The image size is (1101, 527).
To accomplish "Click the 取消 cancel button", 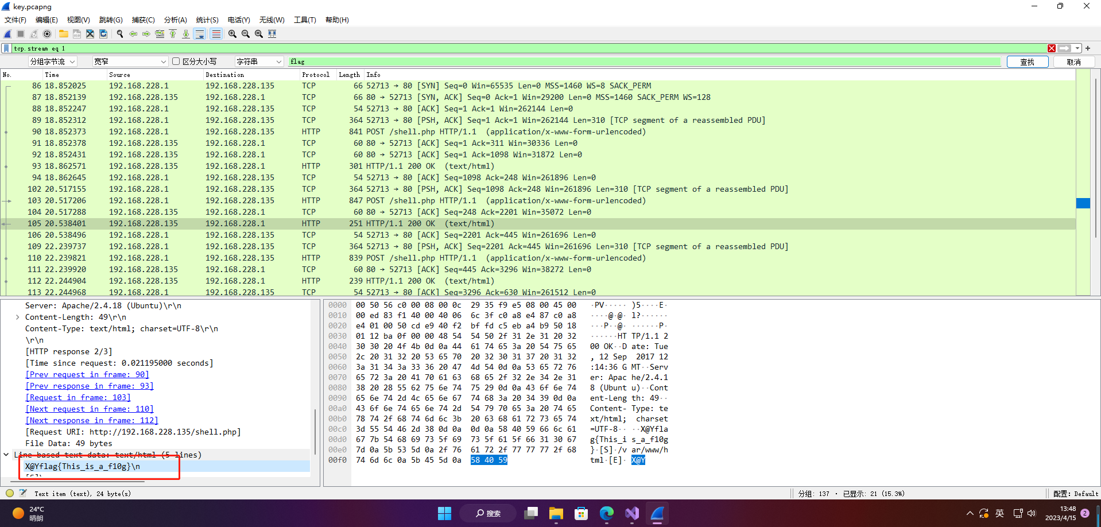I will click(x=1074, y=61).
